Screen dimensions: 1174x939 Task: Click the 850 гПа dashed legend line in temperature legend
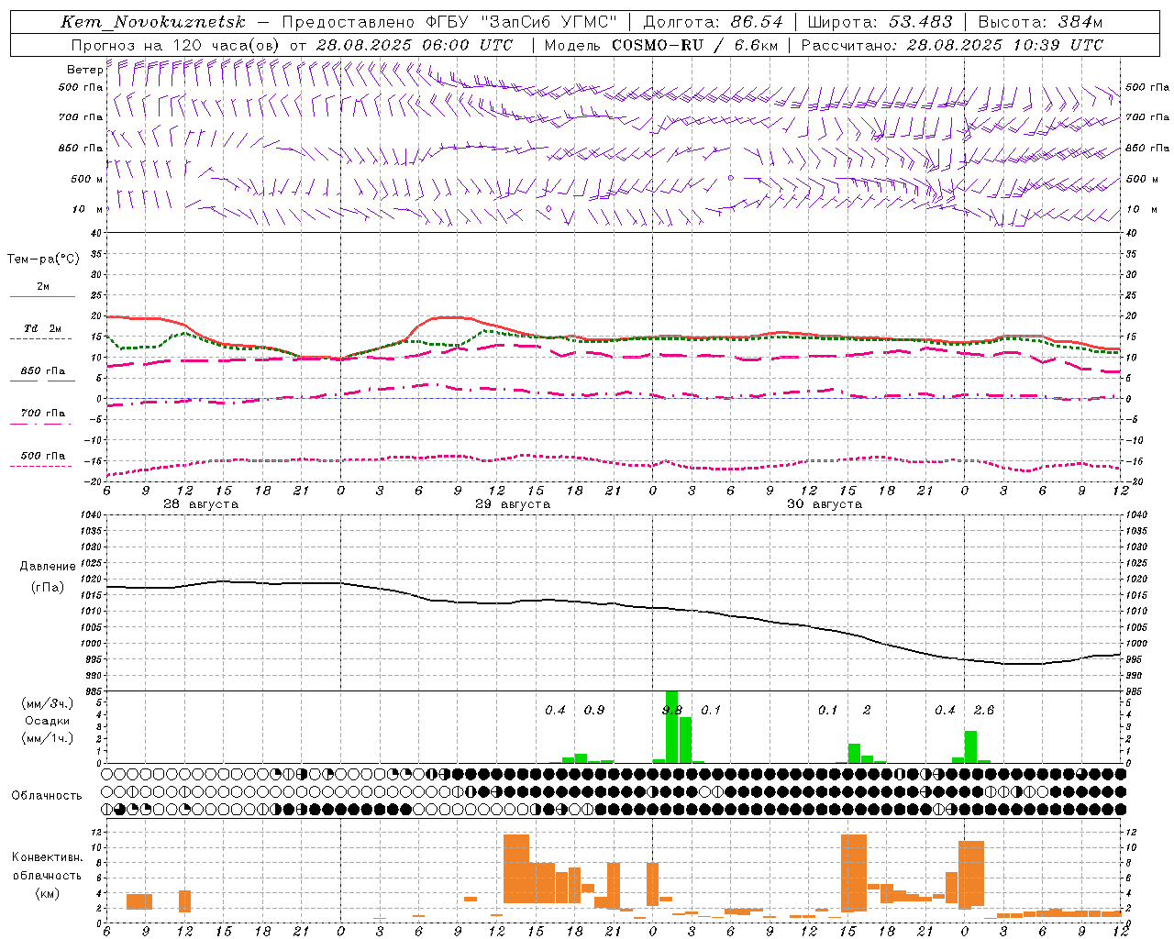(42, 381)
